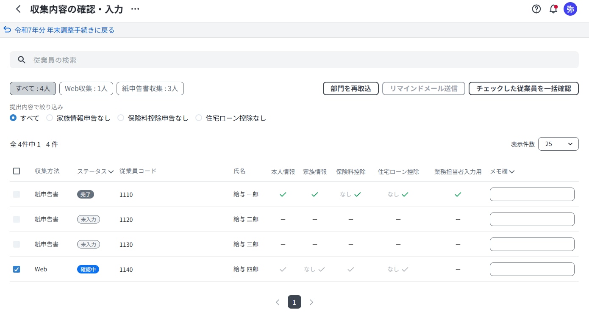Click the memo field for 給与 一郎
Image resolution: width=589 pixels, height=334 pixels.
[x=532, y=194]
